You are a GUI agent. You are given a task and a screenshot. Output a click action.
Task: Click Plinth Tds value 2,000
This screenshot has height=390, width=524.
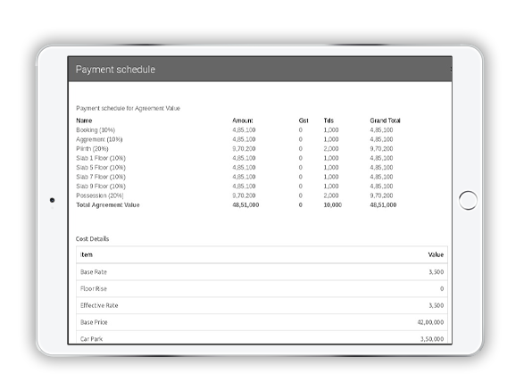coord(331,149)
